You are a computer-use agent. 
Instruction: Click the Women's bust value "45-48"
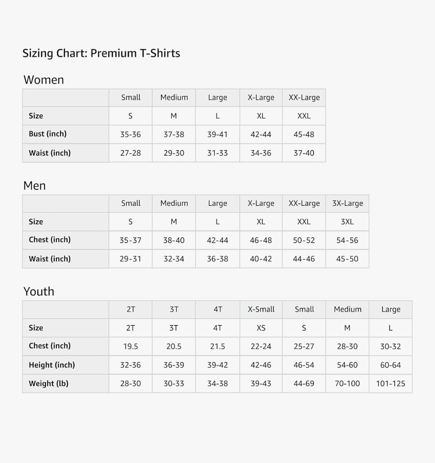304,135
